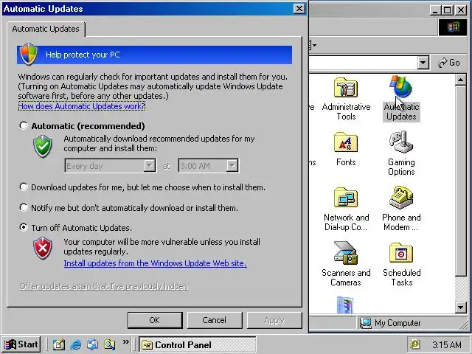Click Control Panel scrollbar up arrow

tap(460, 80)
